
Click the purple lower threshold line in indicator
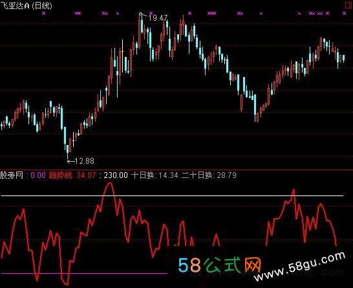coord(85,273)
